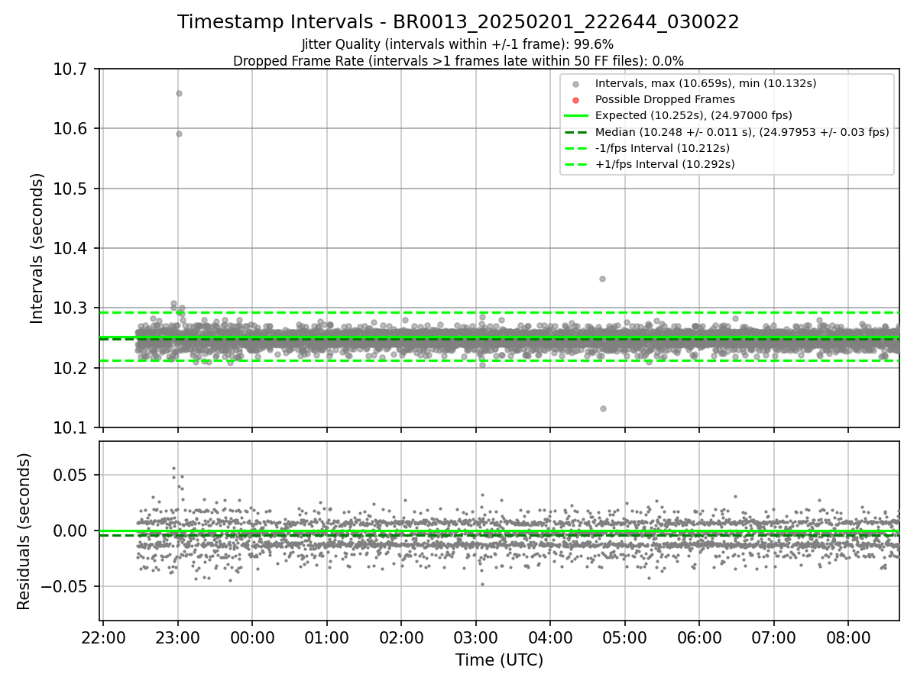Image resolution: width=917 pixels, height=687 pixels.
Task: Click the 'Time (UTC)' x-axis label
Action: (x=500, y=660)
